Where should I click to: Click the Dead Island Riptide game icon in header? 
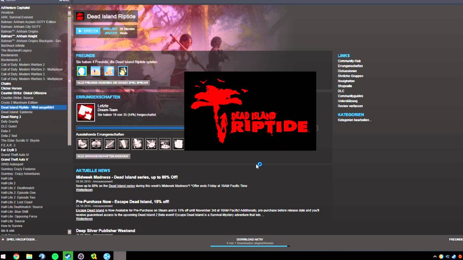(80, 16)
